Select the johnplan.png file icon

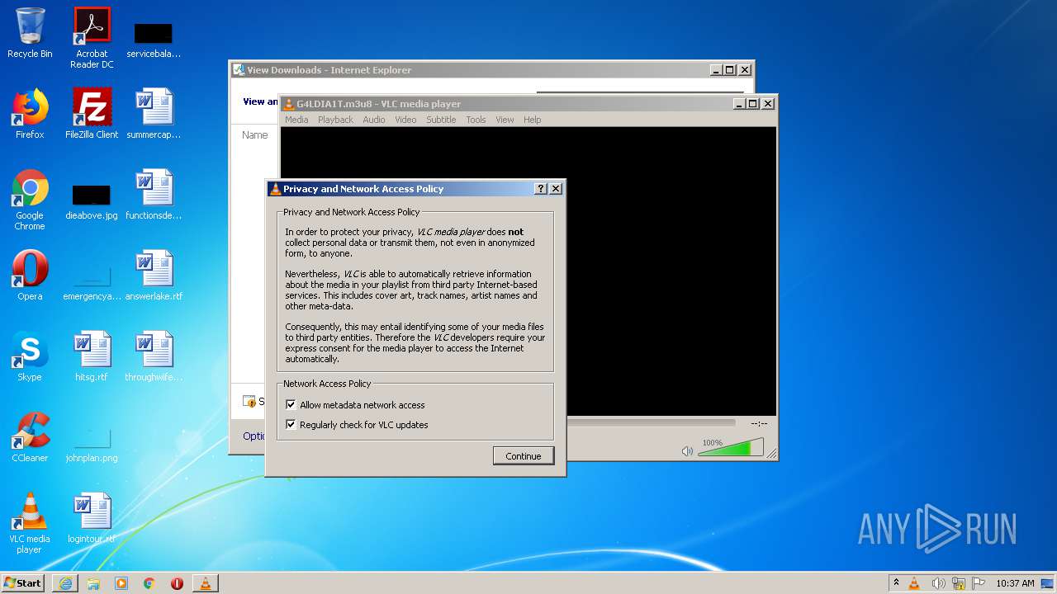point(92,444)
